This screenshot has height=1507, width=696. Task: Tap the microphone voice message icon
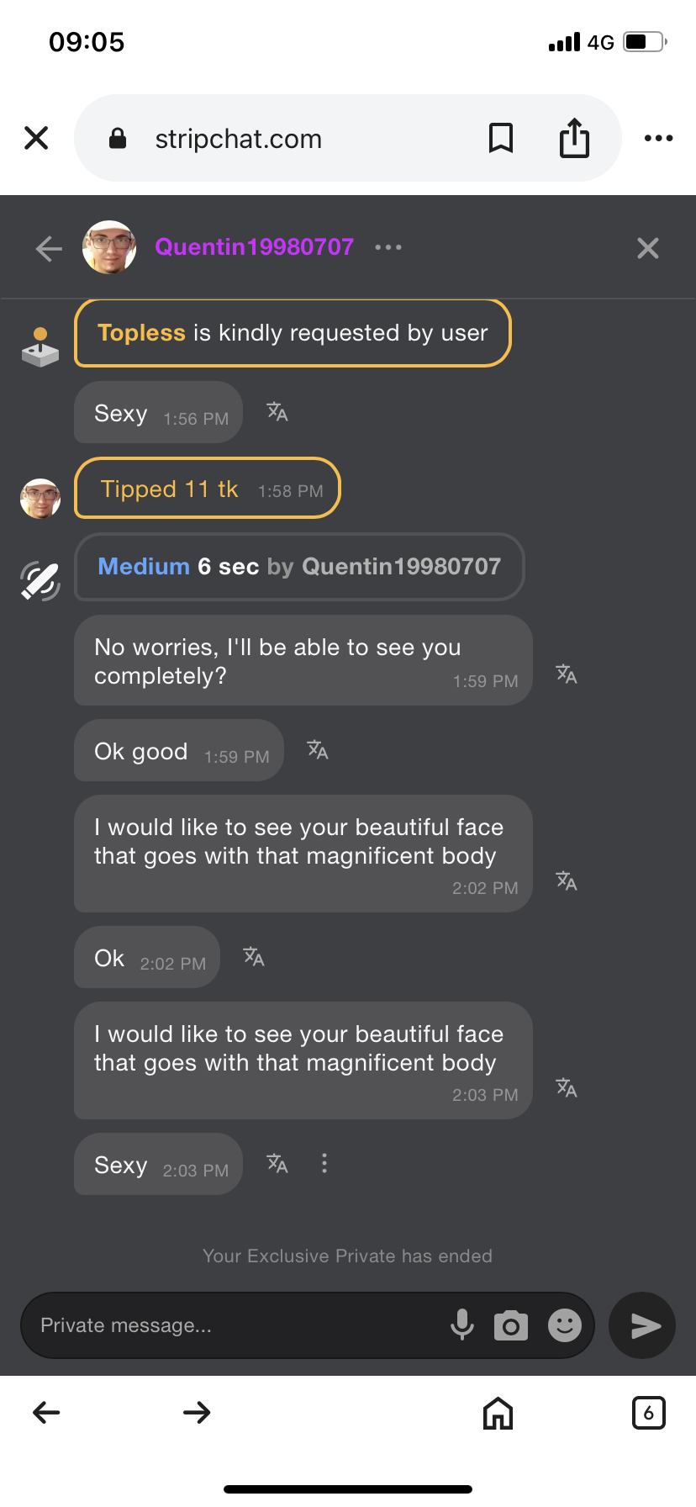click(x=461, y=1325)
